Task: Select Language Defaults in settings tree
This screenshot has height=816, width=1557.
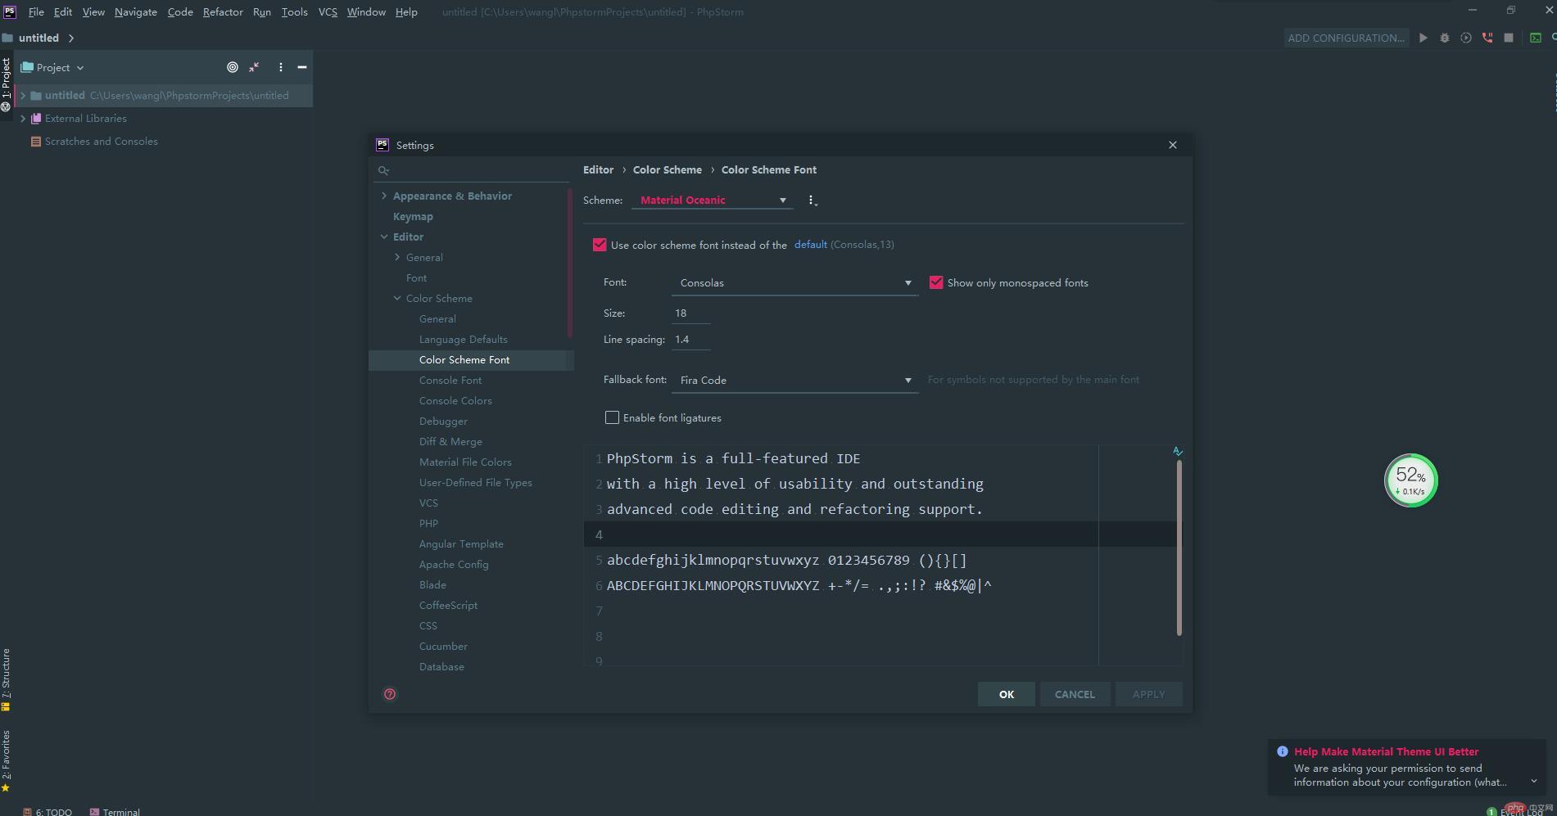Action: click(x=463, y=339)
